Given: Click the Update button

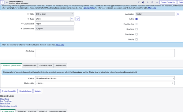Looking at the screenshot, I should 38,91.
